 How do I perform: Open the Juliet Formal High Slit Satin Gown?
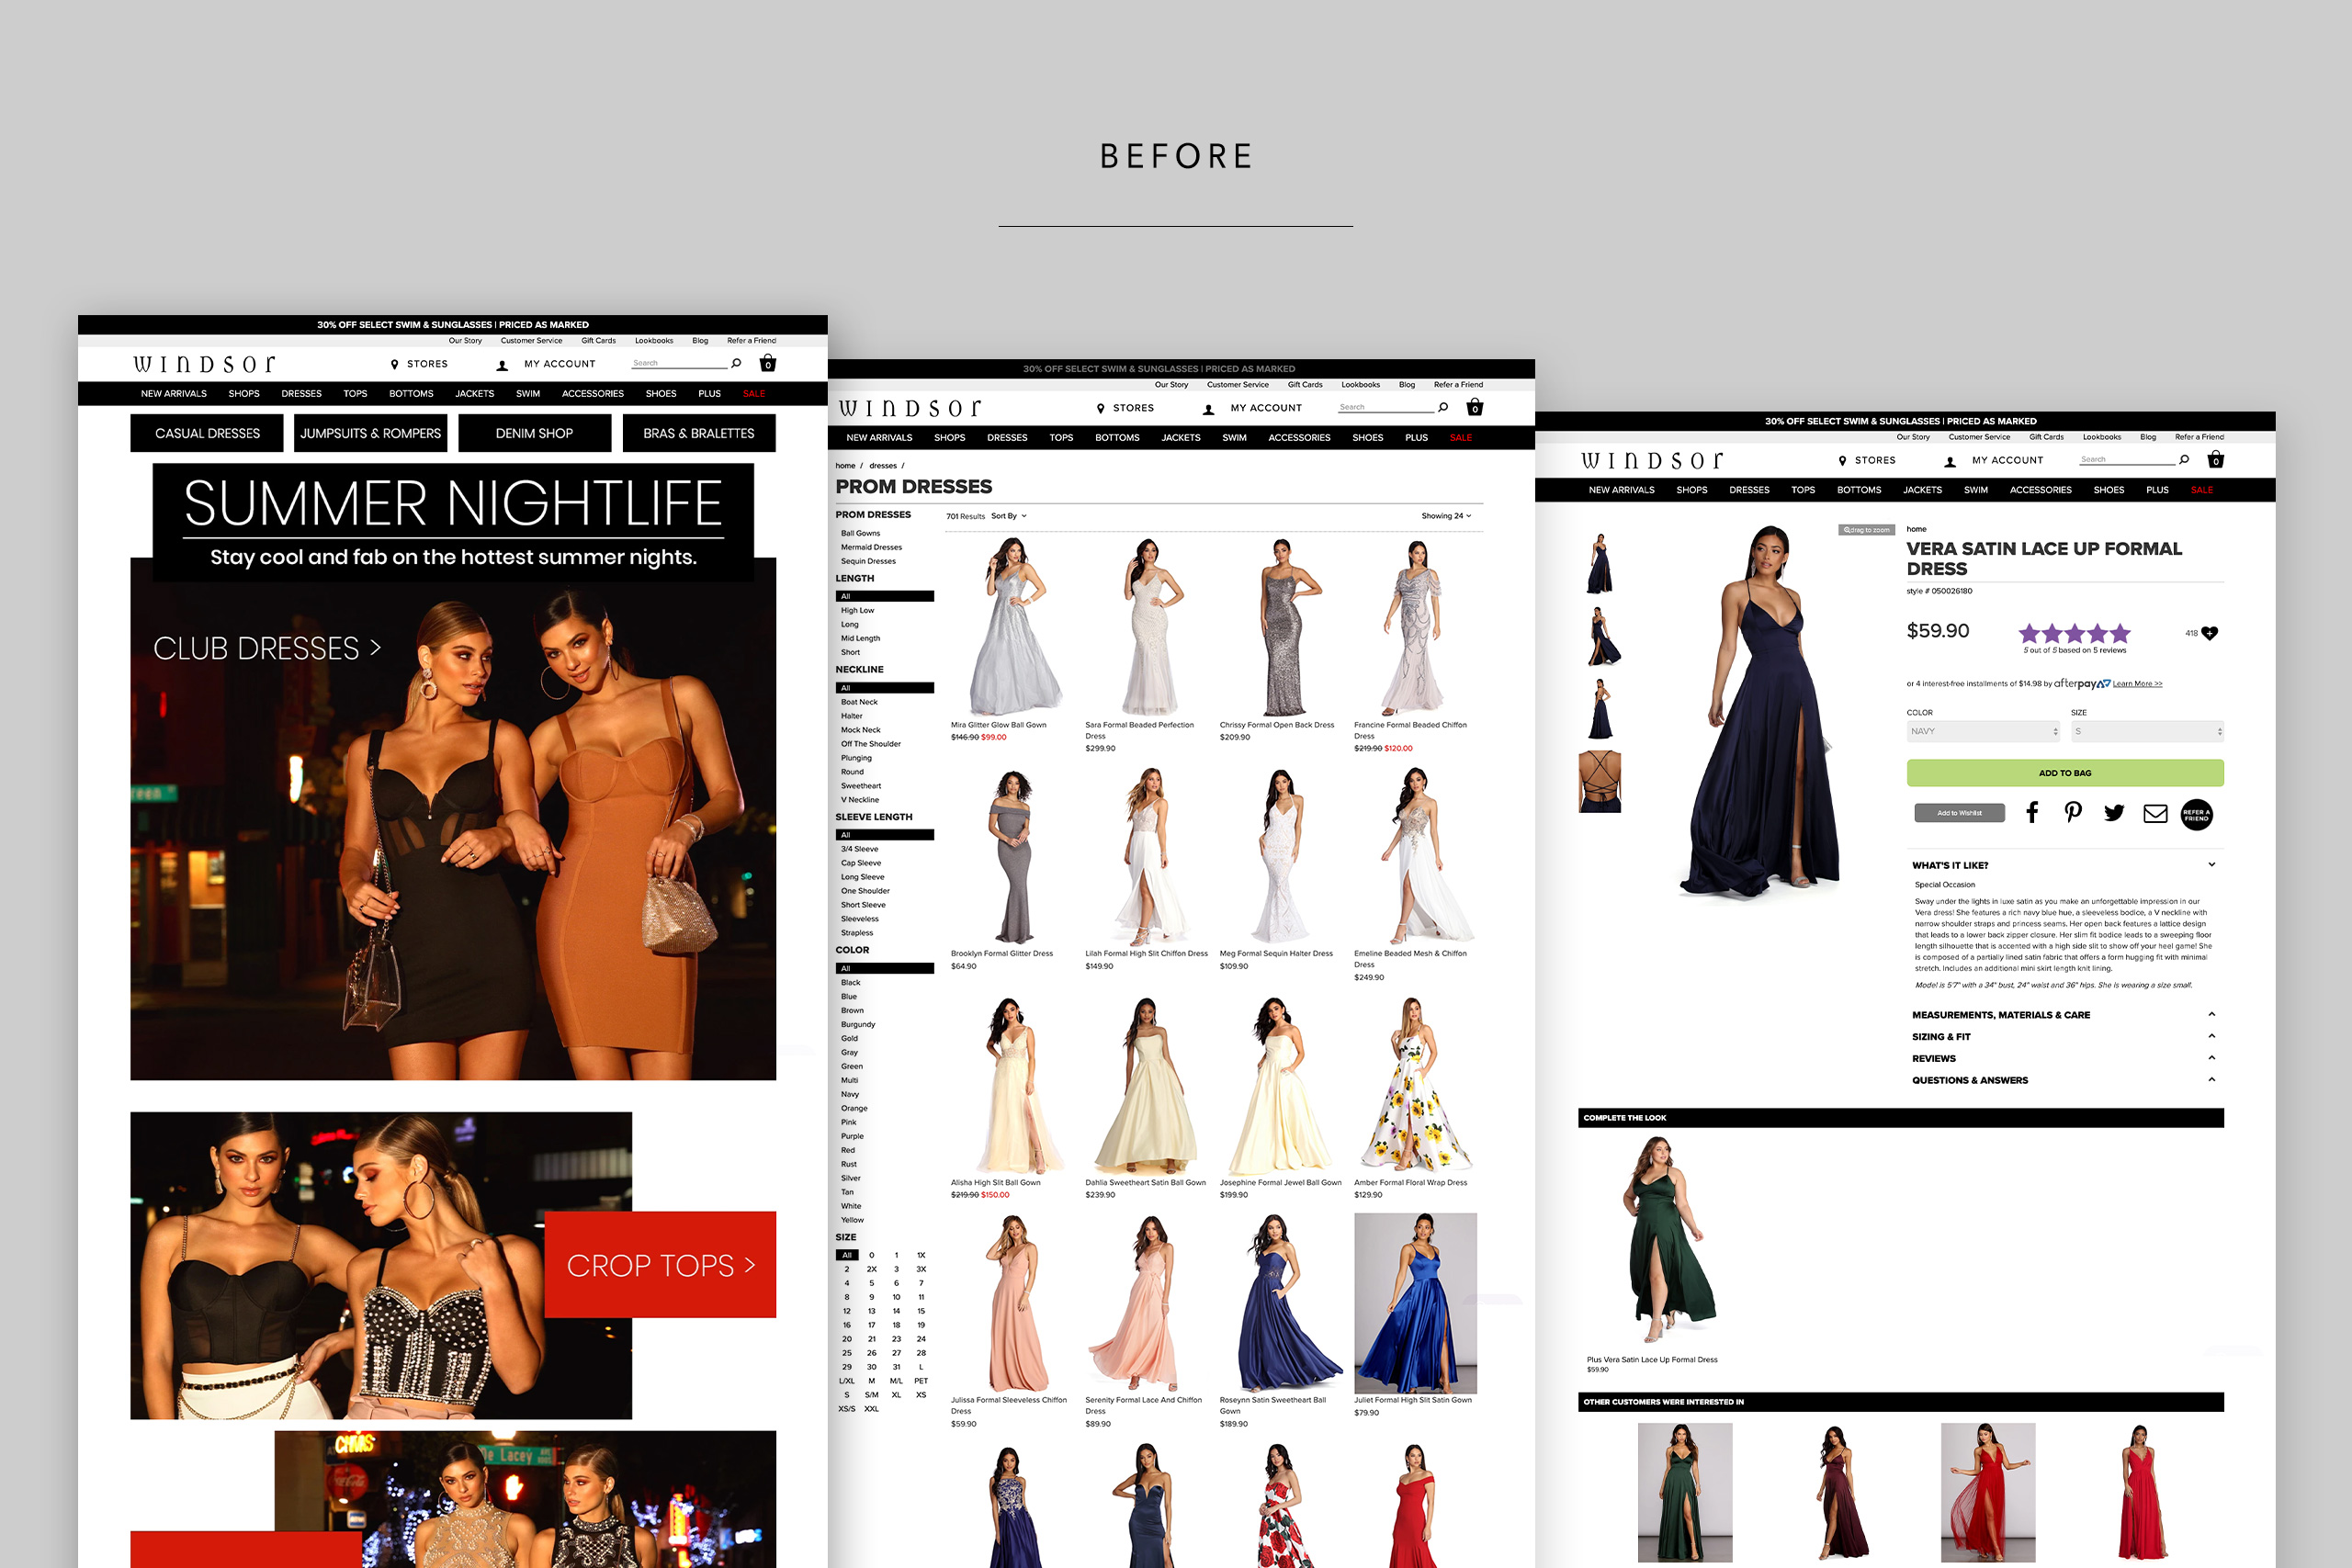click(x=1415, y=1303)
